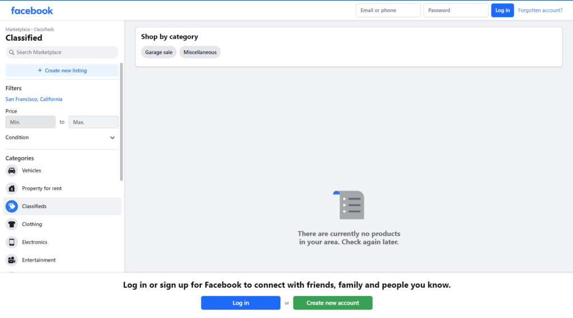Click the Clothing t-shirt icon

pyautogui.click(x=12, y=224)
